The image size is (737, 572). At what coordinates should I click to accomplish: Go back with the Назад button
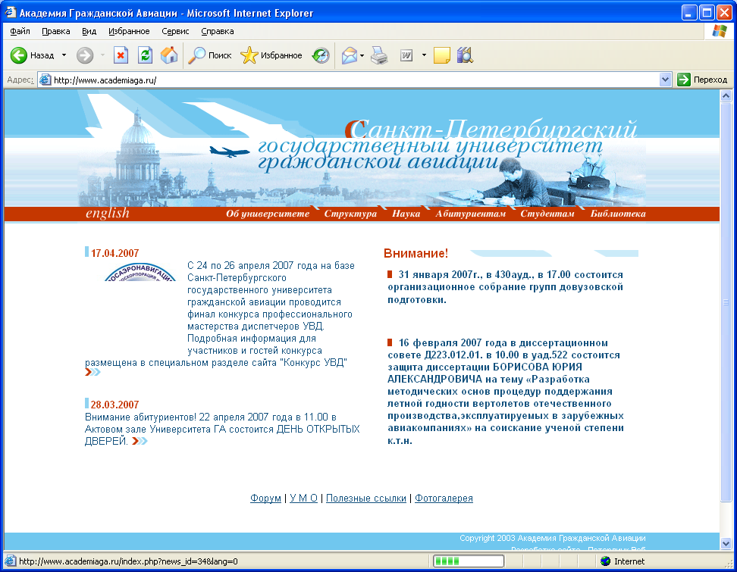(32, 55)
